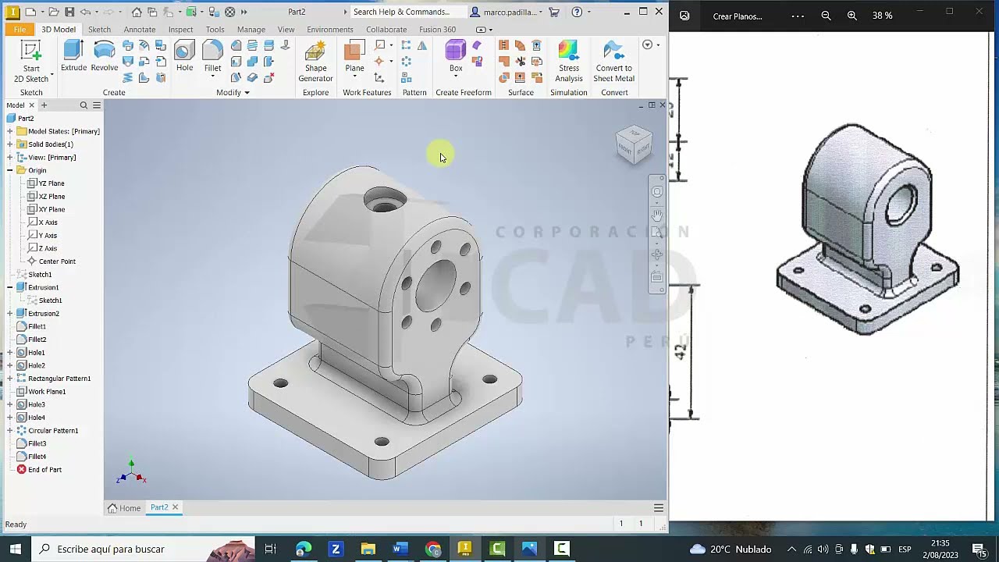Expand the Circular Pattern1 node
This screenshot has height=562, width=999.
coord(10,431)
